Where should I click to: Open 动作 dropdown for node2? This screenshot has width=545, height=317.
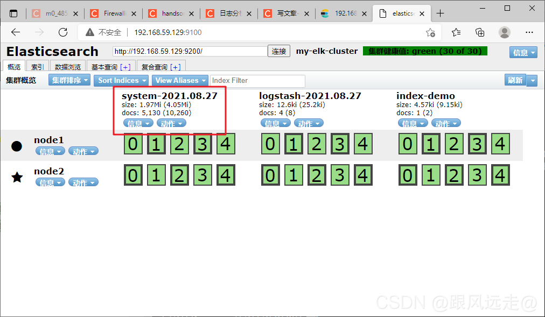pos(83,182)
